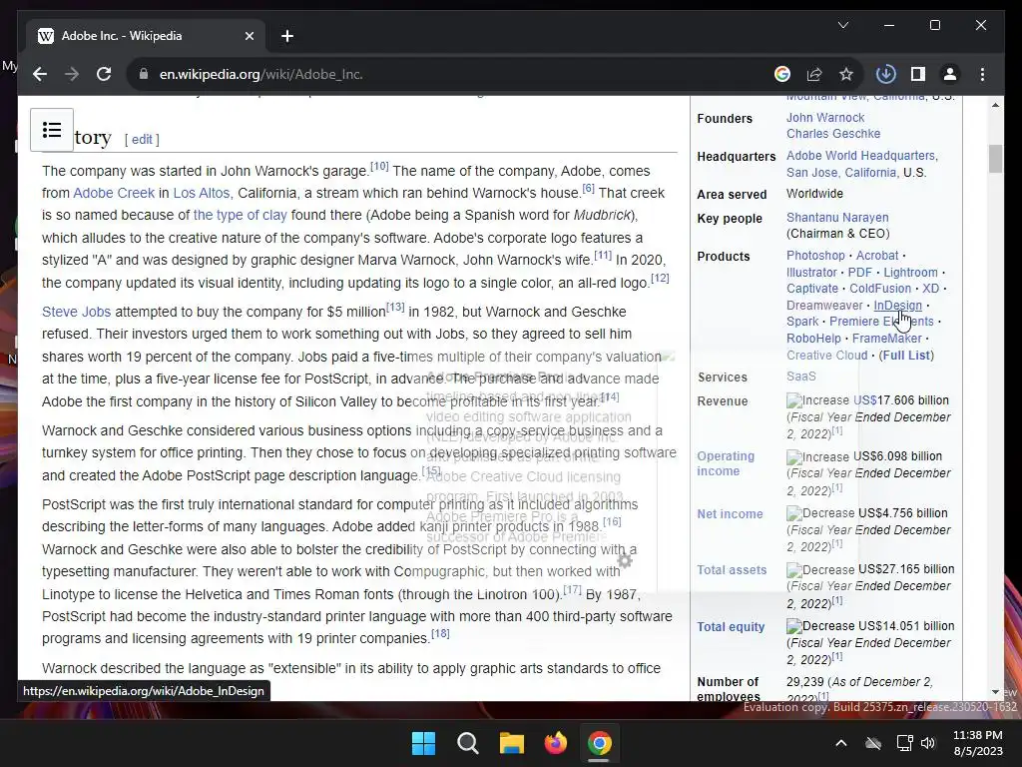Image resolution: width=1022 pixels, height=767 pixels.
Task: Show hidden system tray icons
Action: (841, 743)
